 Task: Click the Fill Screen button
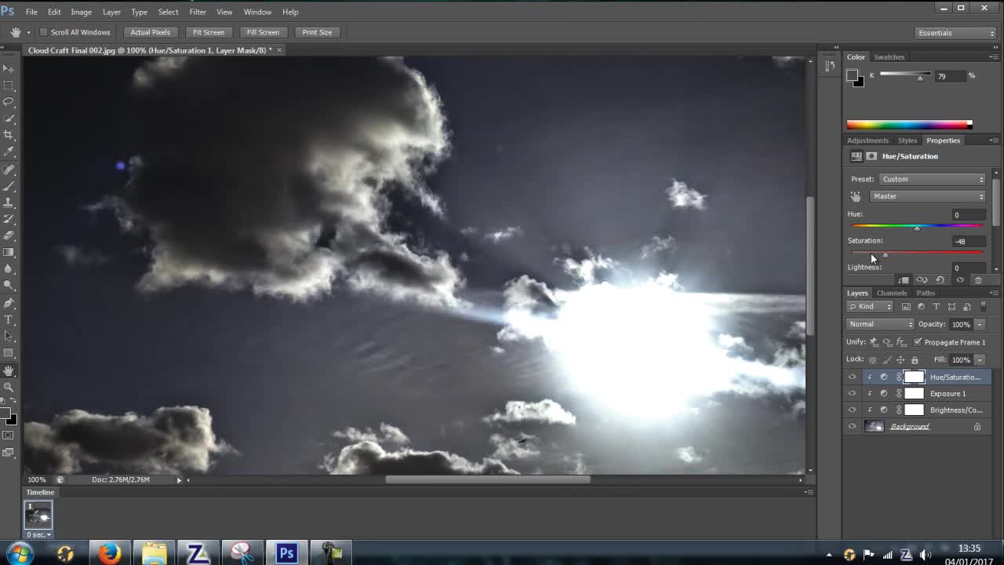pyautogui.click(x=263, y=32)
